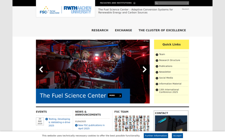Click the arrow bullet beside Social Media
This screenshot has height=140, width=225.
[157, 78]
